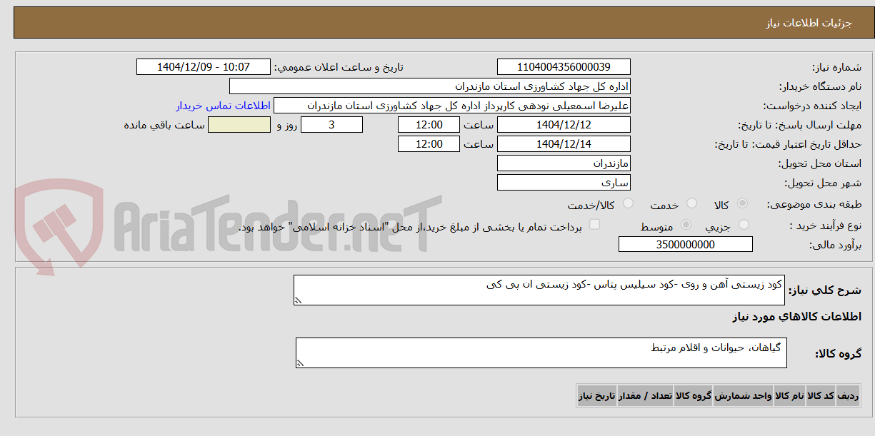Open the اطلاعات تماس خریدار link
This screenshot has height=436, width=875.
point(223,106)
